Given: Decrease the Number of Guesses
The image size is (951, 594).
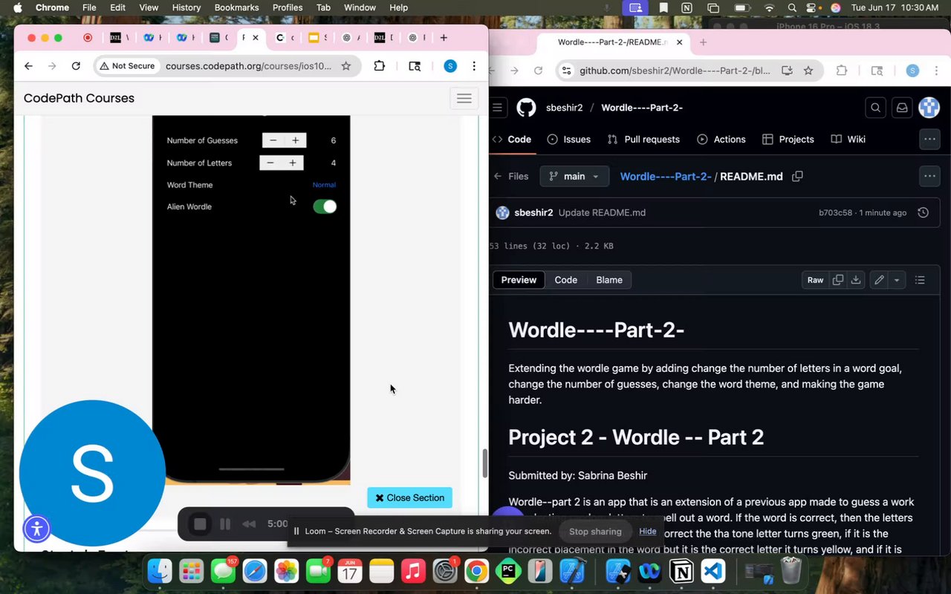Looking at the screenshot, I should (x=273, y=140).
